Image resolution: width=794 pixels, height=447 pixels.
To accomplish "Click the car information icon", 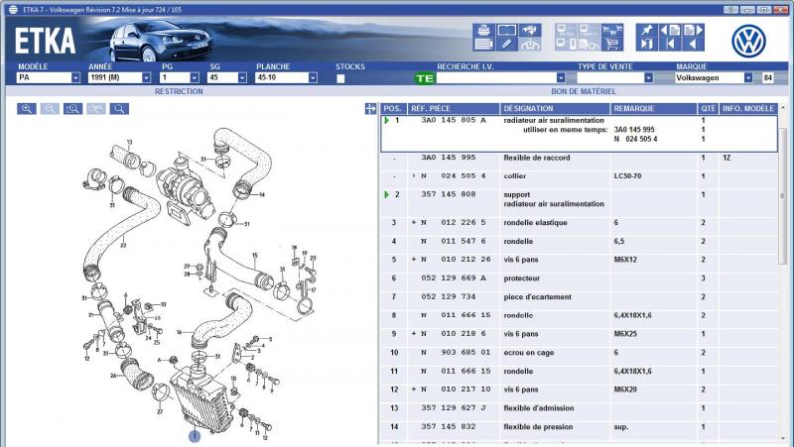I will pyautogui.click(x=530, y=45).
